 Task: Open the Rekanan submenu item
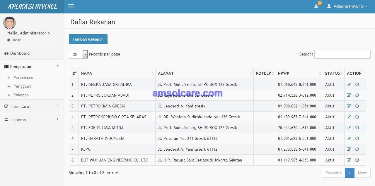[21, 95]
